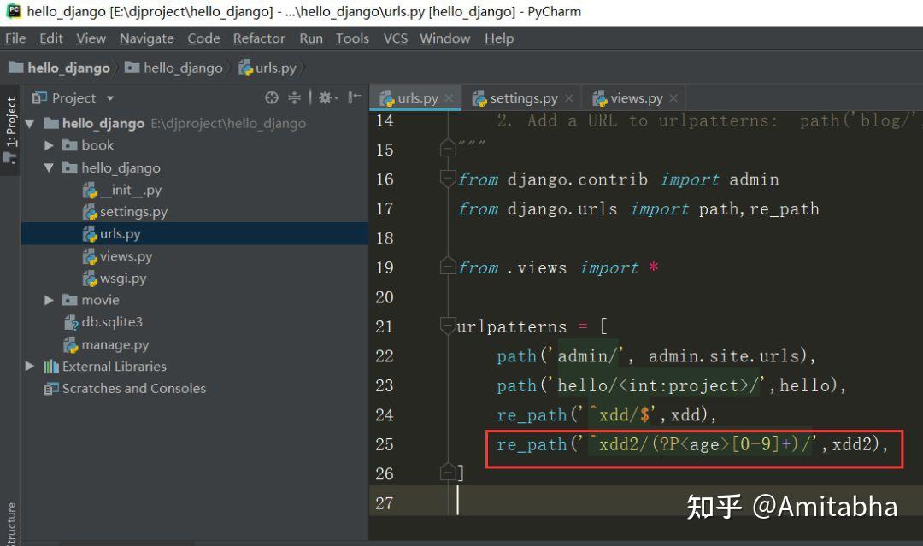This screenshot has width=923, height=546.
Task: Toggle the 1: Project side tool window
Action: click(10, 131)
